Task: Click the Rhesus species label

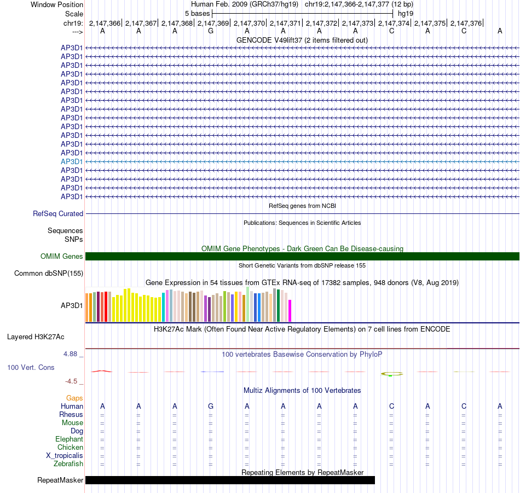Action: (x=71, y=414)
